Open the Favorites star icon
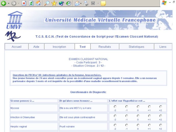 54,3
